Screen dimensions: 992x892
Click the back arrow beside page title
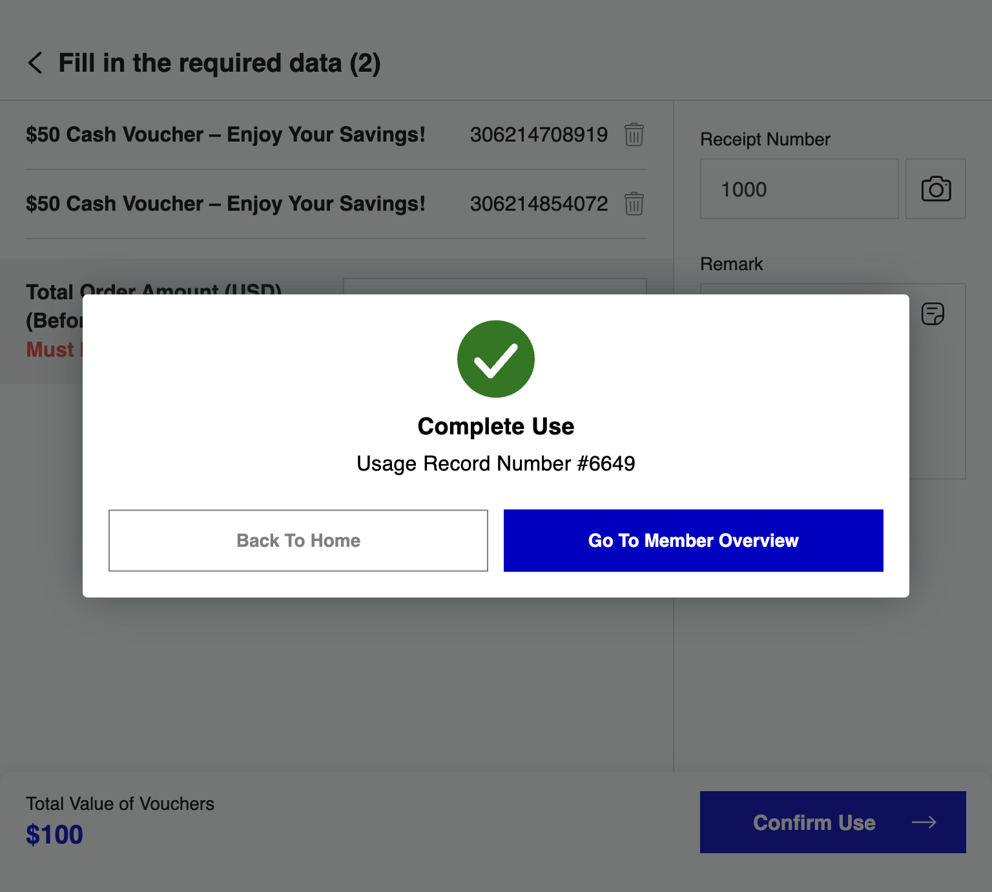pyautogui.click(x=35, y=63)
